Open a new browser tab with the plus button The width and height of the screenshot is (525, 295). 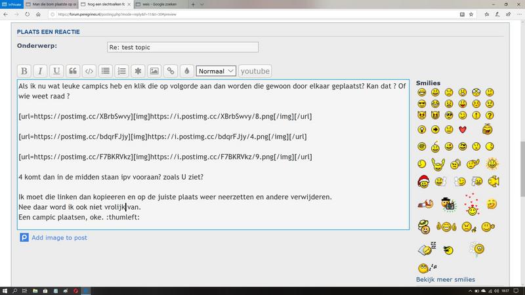point(193,5)
